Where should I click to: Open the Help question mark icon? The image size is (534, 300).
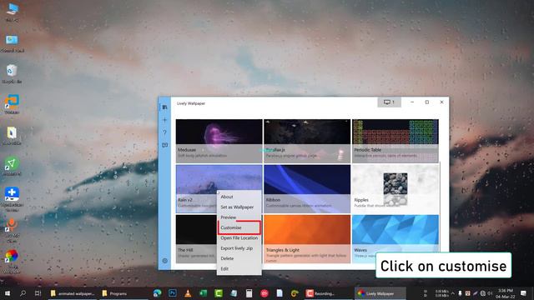(165, 132)
